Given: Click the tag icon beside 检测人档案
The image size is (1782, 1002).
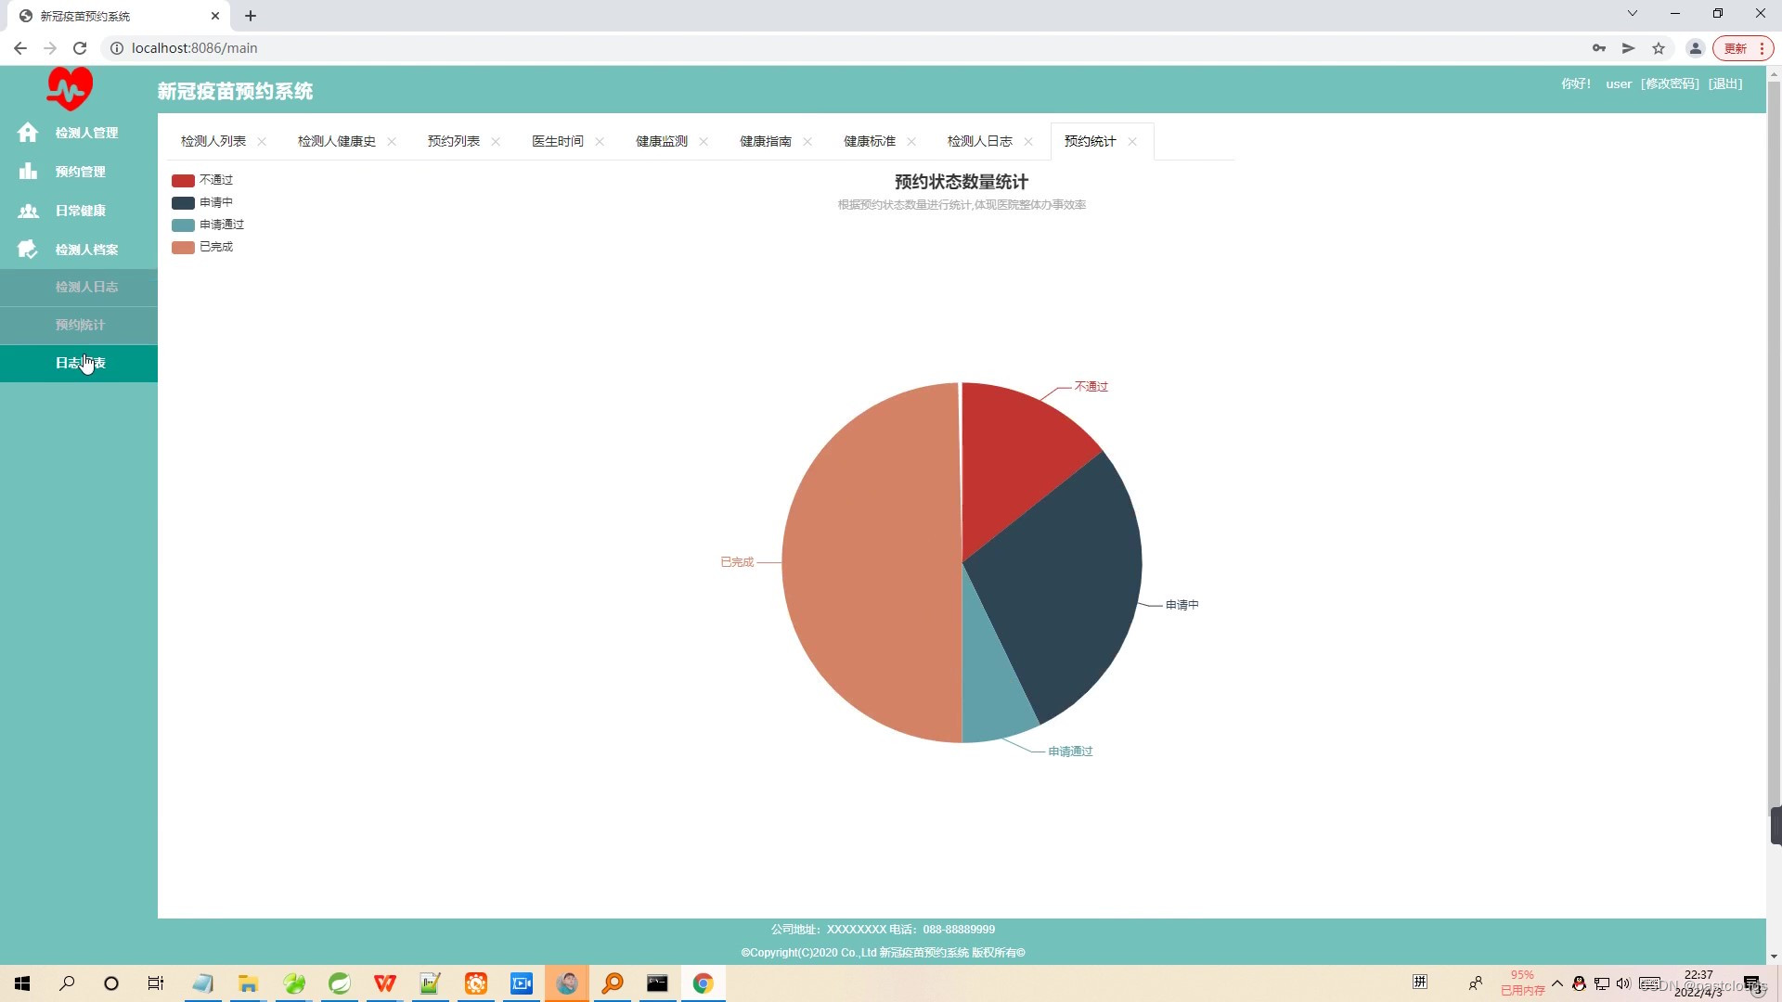Looking at the screenshot, I should tap(28, 250).
